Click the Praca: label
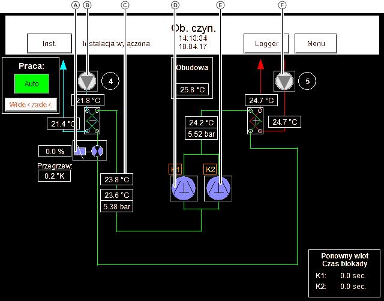384x301 pixels. (31, 66)
